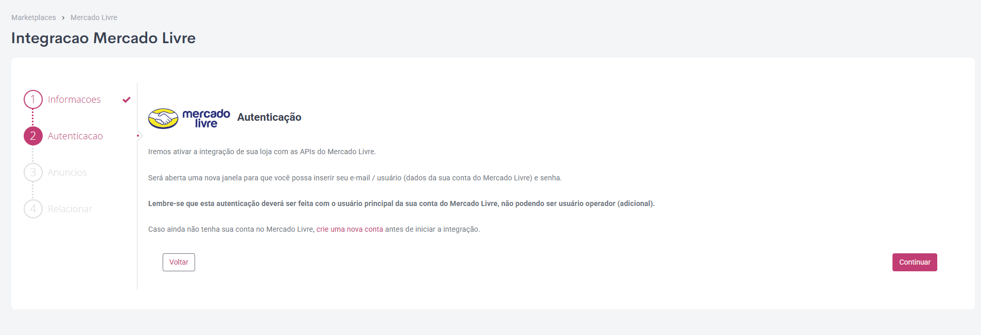The image size is (981, 335).
Task: Go to the Anuncios step
Action: point(67,173)
